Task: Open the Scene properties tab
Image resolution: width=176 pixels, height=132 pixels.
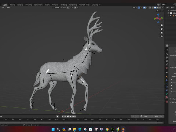Action: 166,64
